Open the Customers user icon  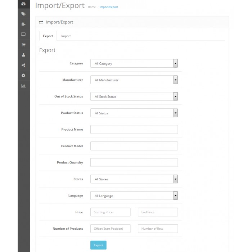tap(23, 55)
